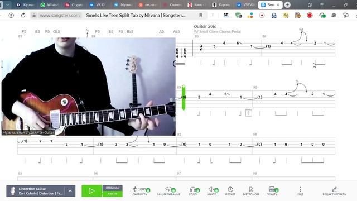Open the browser hamburger menu

point(322,4)
